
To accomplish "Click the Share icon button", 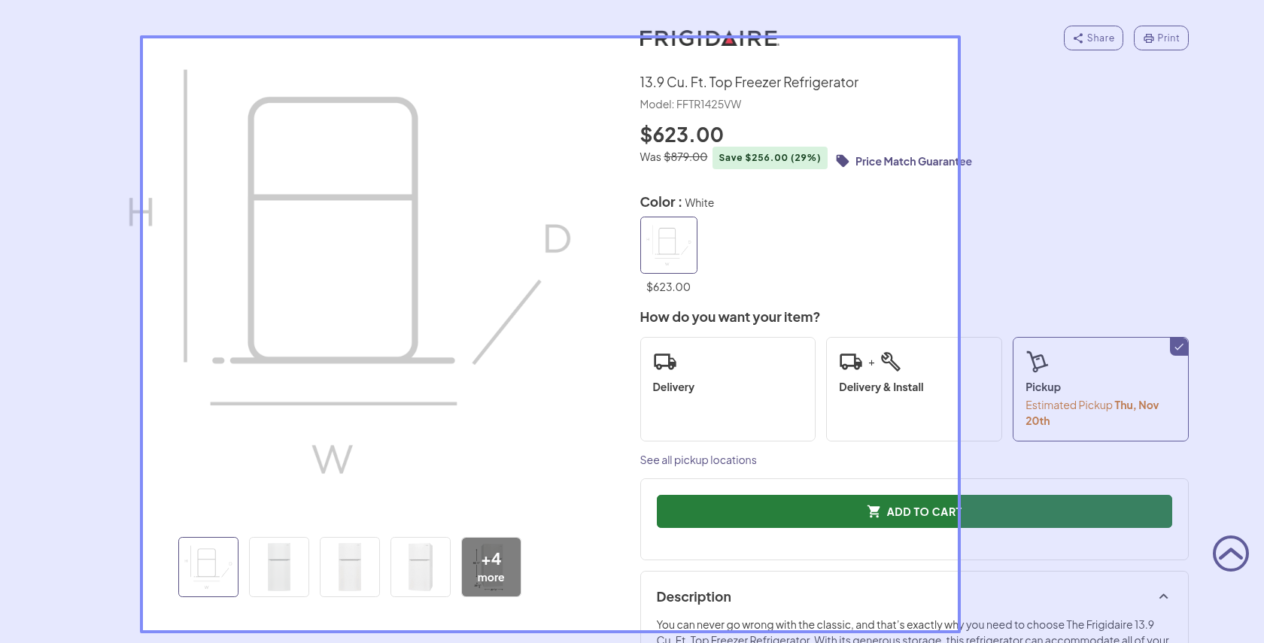I will tap(1093, 38).
